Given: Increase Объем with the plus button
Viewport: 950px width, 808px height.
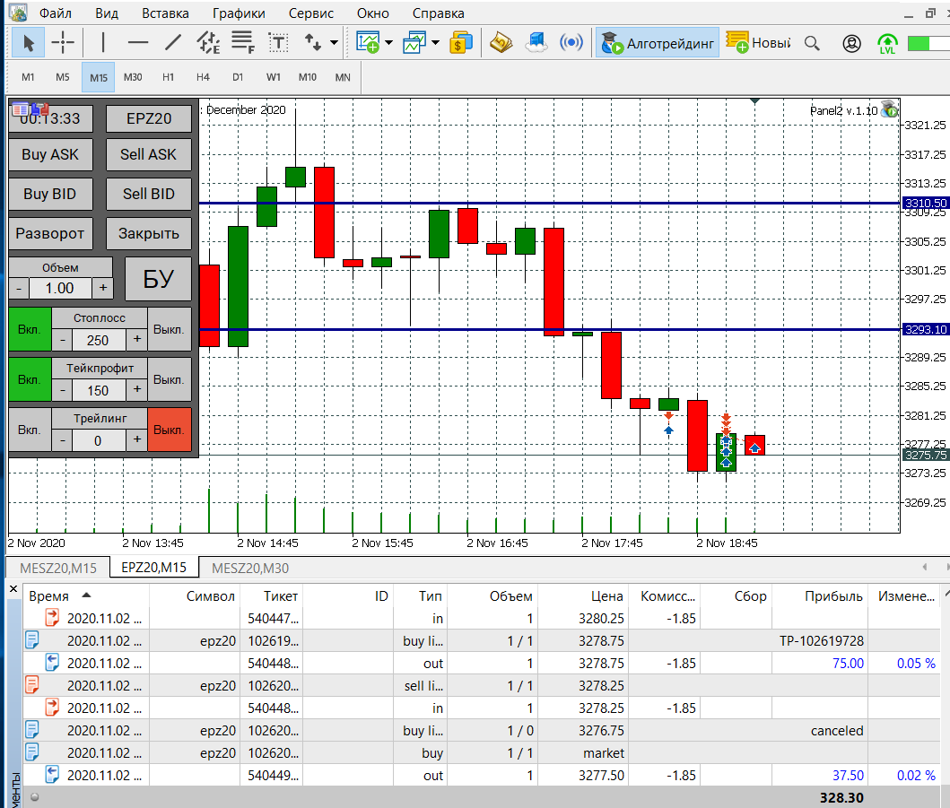Looking at the screenshot, I should pos(103,288).
